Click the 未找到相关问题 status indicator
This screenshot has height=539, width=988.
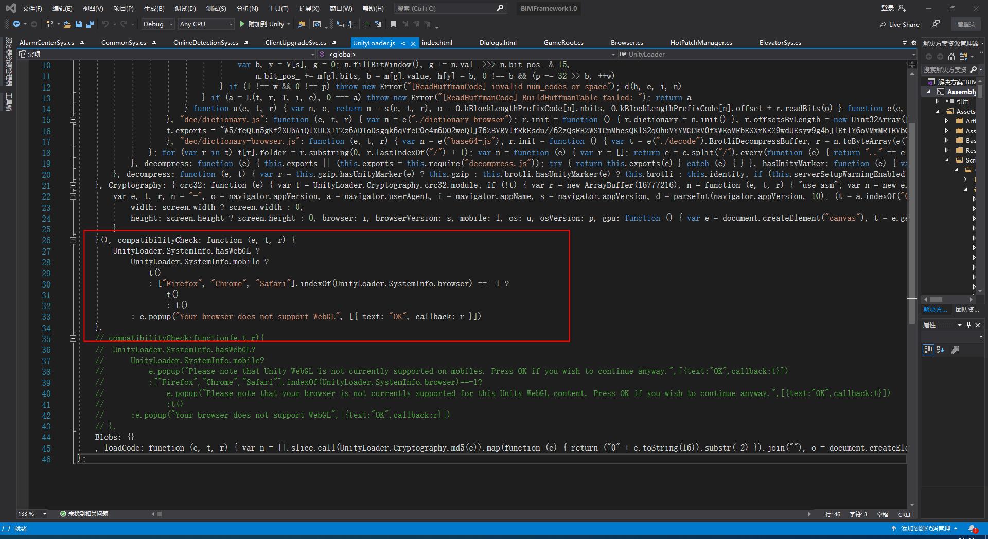click(84, 514)
